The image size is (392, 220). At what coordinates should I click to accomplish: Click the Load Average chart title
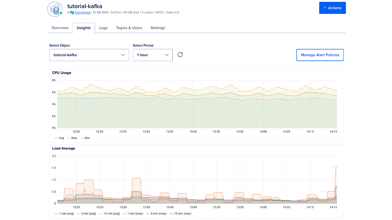(x=63, y=148)
